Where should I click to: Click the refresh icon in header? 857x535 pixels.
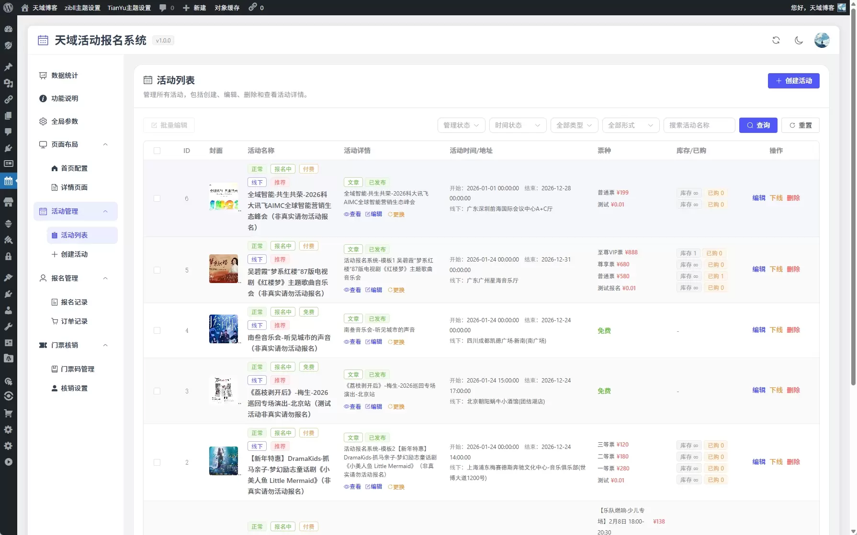(776, 40)
